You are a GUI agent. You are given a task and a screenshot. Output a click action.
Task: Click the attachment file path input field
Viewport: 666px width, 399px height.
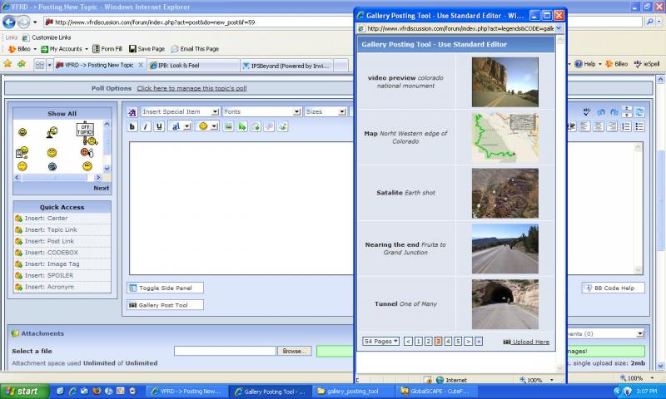[225, 351]
